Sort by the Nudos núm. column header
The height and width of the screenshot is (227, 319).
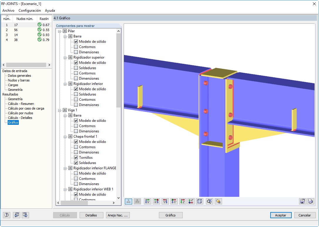25,19
